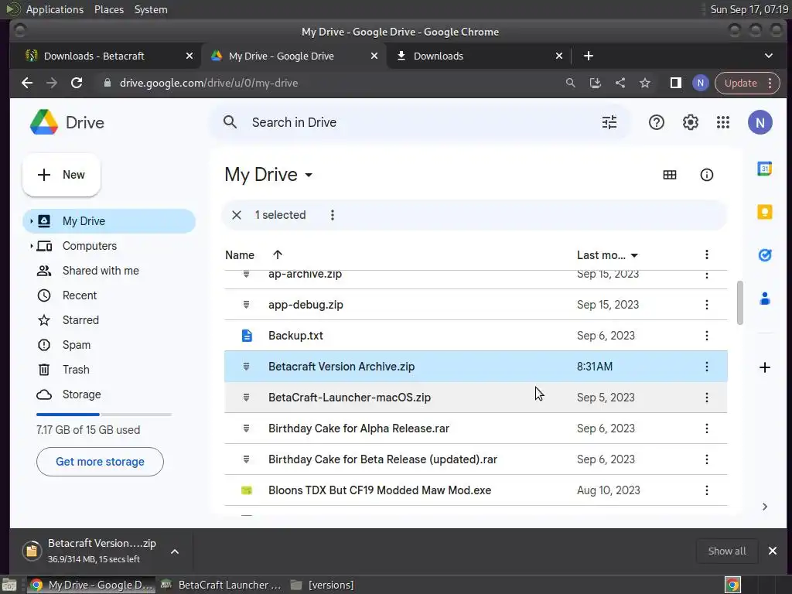The width and height of the screenshot is (792, 594).
Task: Open the Places menu
Action: [x=108, y=9]
